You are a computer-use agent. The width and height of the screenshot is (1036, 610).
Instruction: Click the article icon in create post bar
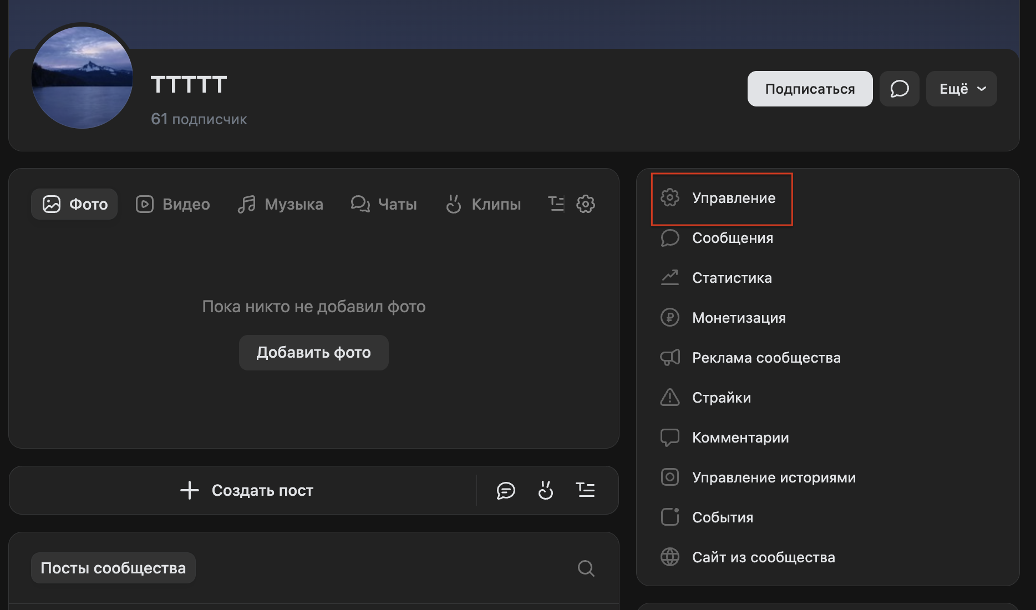coord(585,490)
